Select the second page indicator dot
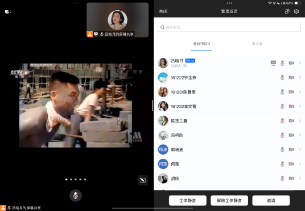 click(71, 179)
